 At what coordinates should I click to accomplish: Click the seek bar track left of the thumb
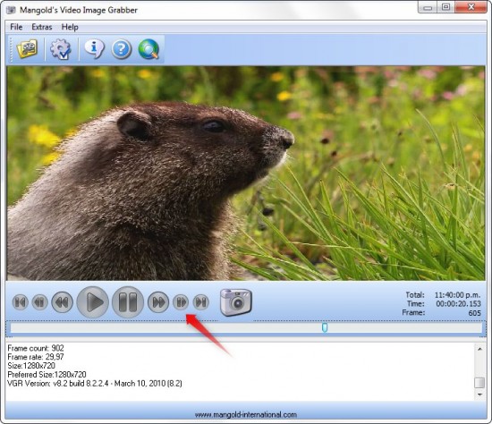166,328
